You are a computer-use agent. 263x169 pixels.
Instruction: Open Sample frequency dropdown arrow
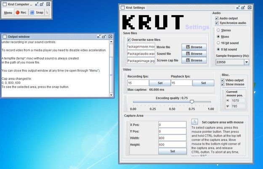click(247, 62)
